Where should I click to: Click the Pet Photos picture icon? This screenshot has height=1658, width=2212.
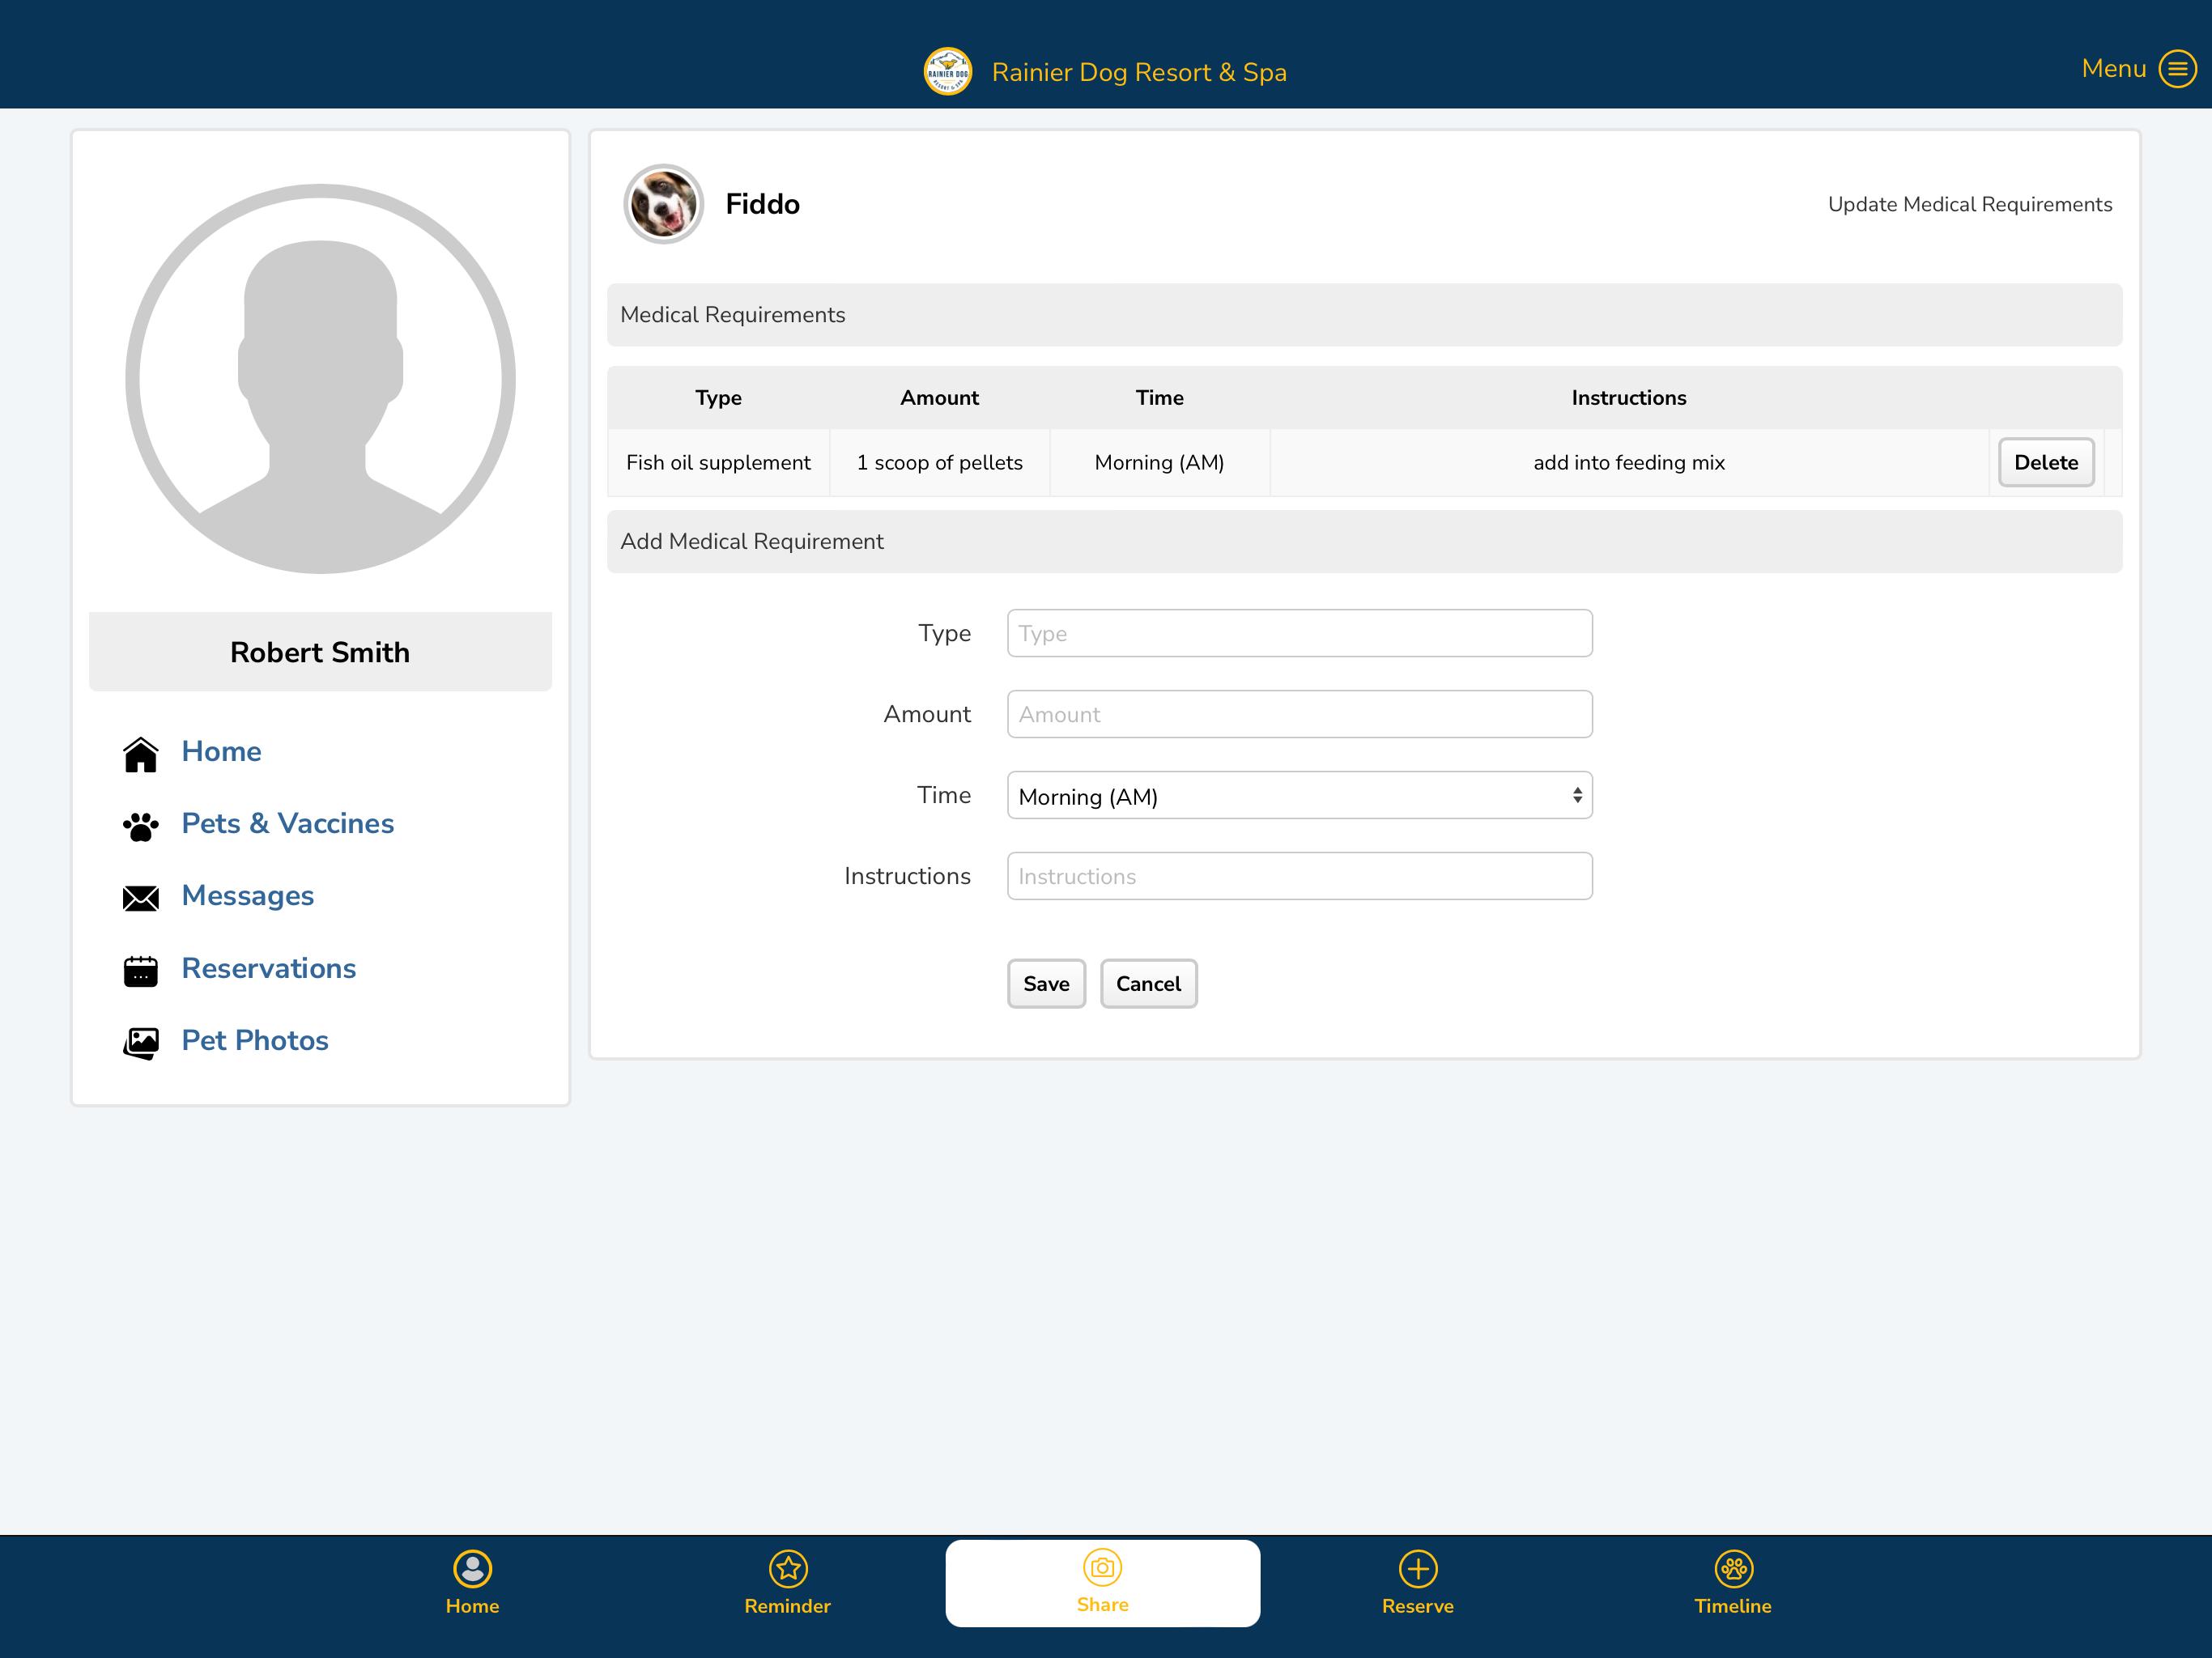141,1043
